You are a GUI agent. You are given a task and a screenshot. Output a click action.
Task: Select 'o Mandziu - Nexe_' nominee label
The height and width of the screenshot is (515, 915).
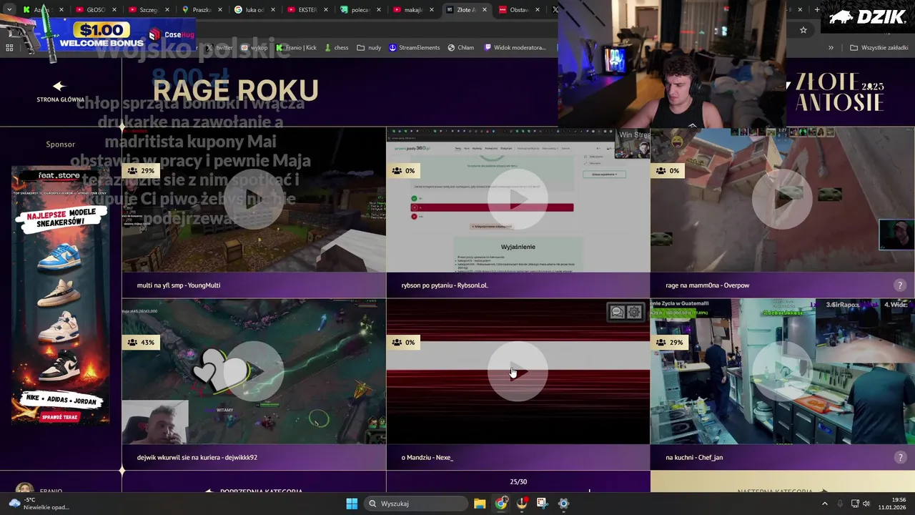tap(427, 457)
